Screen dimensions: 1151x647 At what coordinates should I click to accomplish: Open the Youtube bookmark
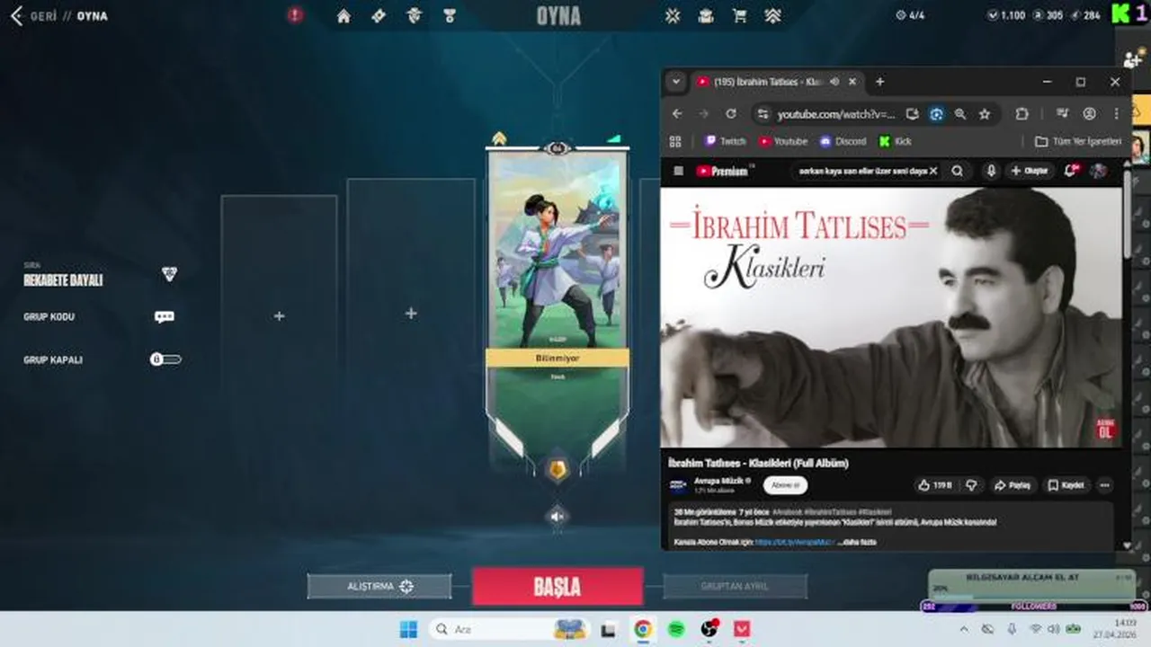[783, 141]
